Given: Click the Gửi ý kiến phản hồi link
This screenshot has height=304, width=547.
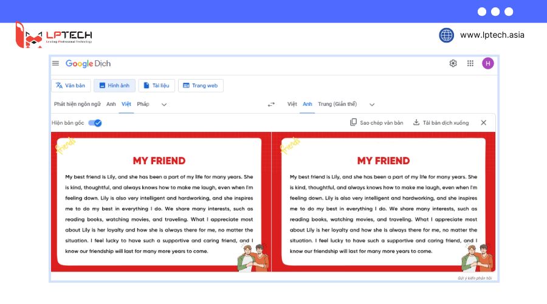Looking at the screenshot, I should coord(474,278).
